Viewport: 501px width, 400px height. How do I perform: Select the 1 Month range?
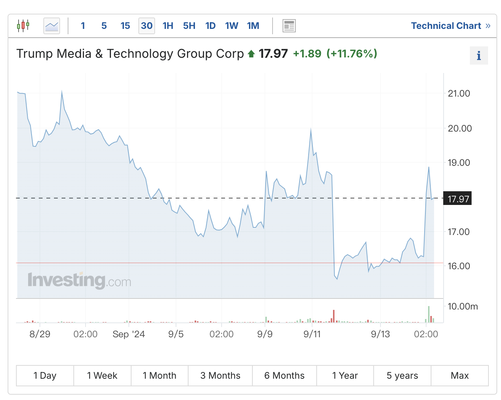coord(160,376)
